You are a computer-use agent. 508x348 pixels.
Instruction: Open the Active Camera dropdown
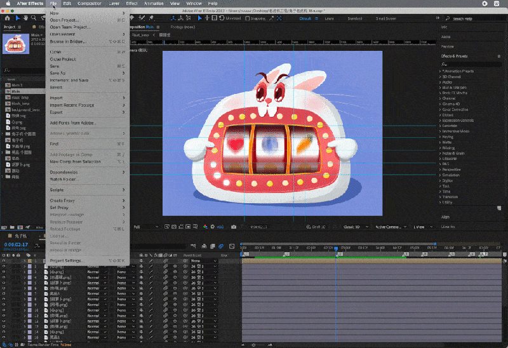[391, 227]
